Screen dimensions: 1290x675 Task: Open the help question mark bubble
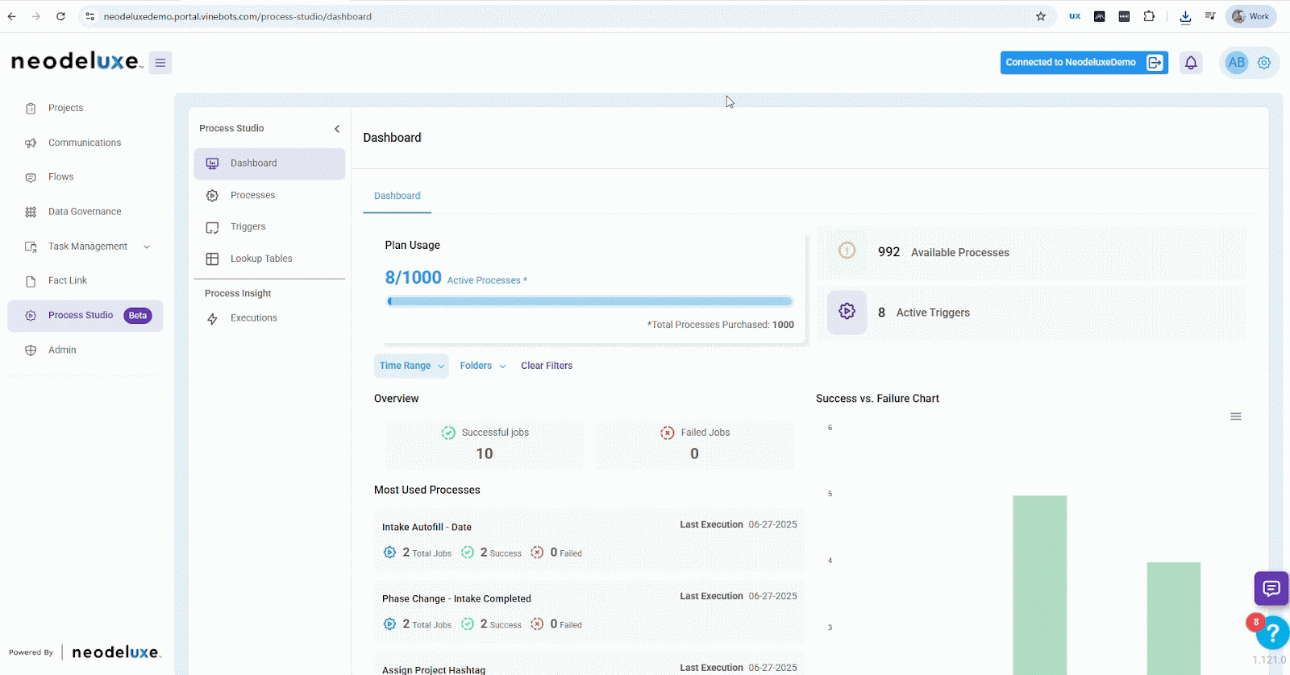click(1273, 632)
